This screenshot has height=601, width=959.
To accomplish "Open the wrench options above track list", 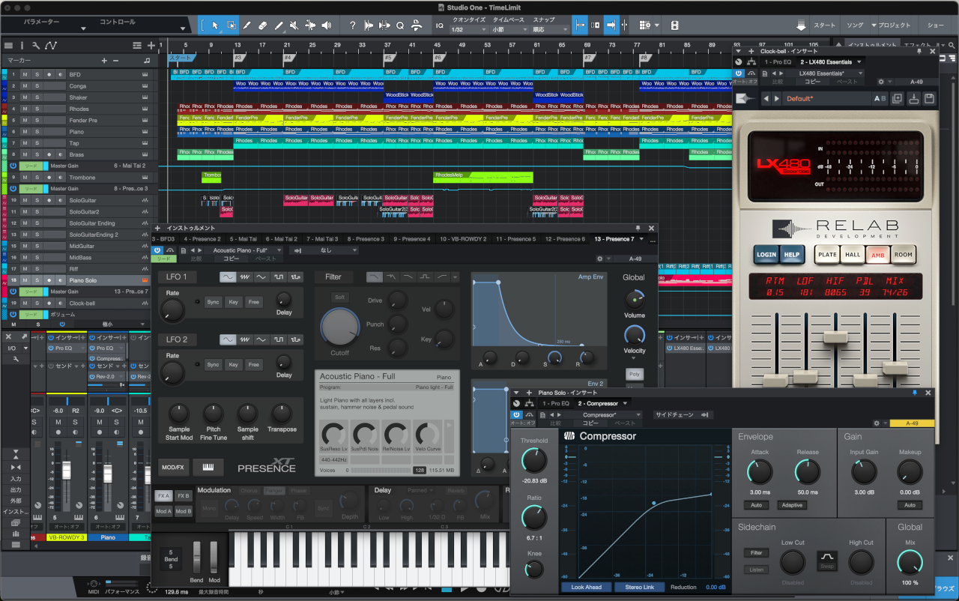I will [x=36, y=46].
